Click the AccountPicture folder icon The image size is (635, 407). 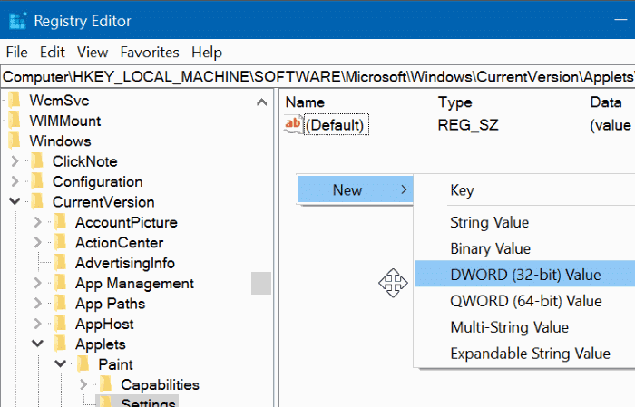click(x=60, y=222)
